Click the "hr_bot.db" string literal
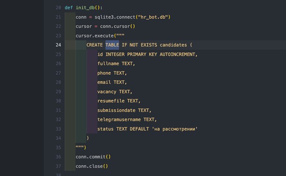The width and height of the screenshot is (286, 176). [153, 17]
